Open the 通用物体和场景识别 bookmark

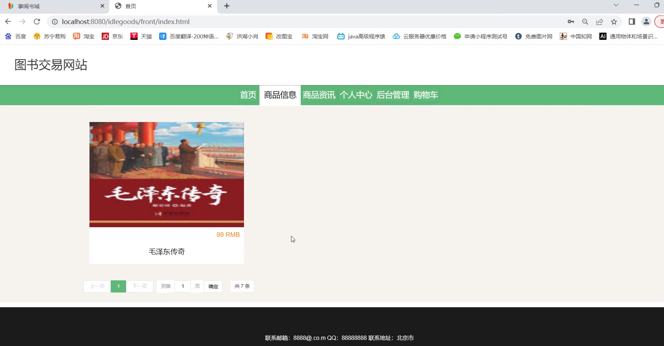(x=628, y=36)
